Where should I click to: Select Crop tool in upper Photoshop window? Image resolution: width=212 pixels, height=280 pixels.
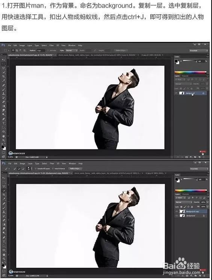[x=3, y=77]
